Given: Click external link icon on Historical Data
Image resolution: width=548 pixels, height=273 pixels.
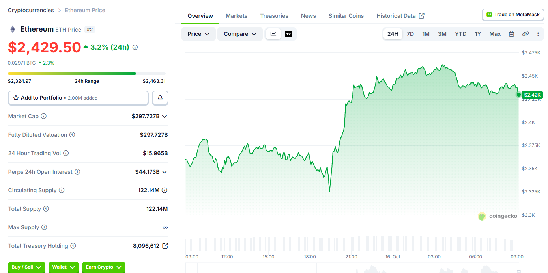Looking at the screenshot, I should pyautogui.click(x=422, y=16).
